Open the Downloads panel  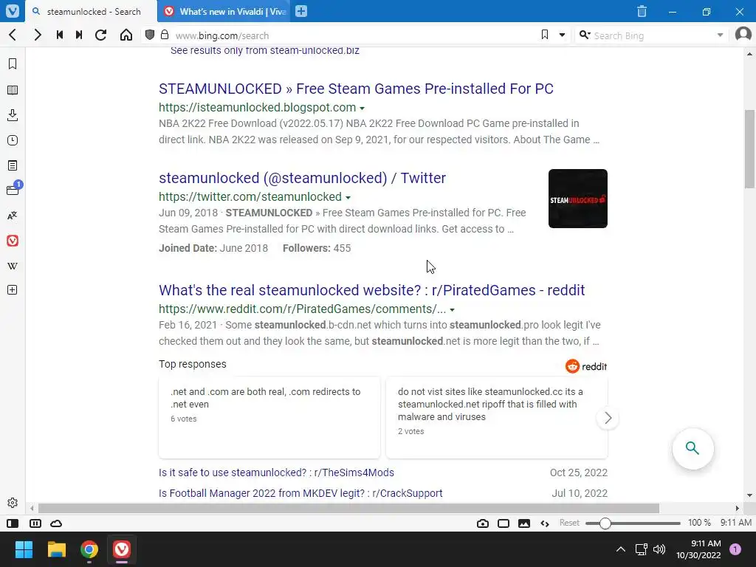pos(13,114)
